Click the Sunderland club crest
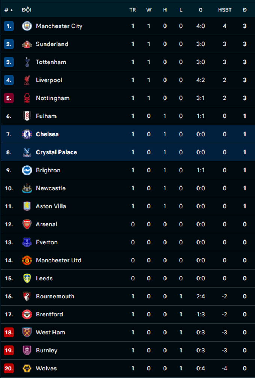 (27, 44)
